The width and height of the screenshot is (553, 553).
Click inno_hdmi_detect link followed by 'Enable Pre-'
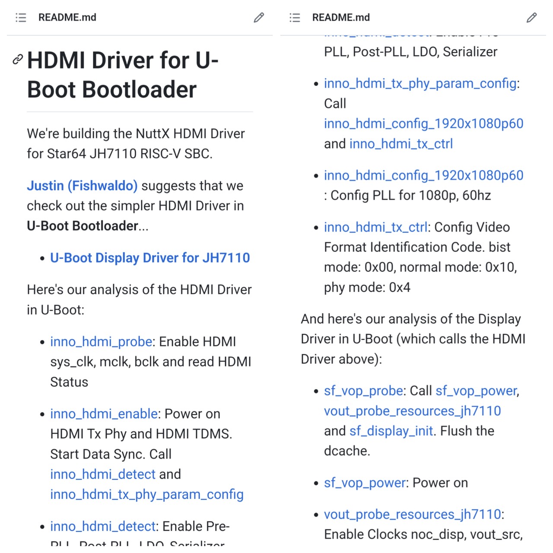click(x=102, y=526)
